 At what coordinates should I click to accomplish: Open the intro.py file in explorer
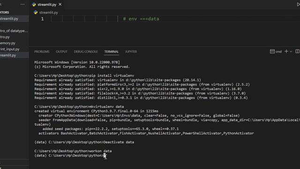15,37
